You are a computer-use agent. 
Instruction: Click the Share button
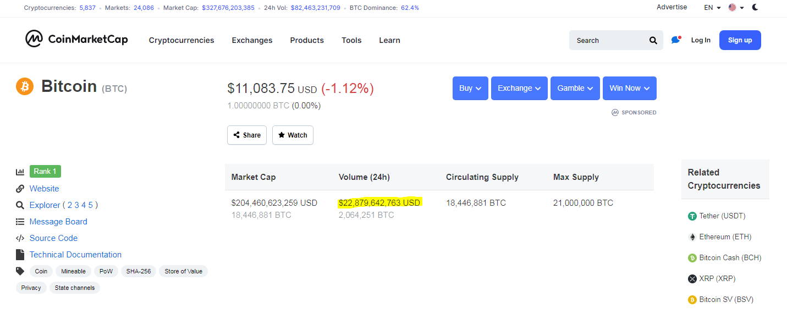[x=247, y=135]
